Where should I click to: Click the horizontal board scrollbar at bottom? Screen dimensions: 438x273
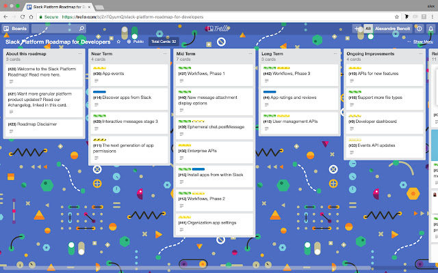(x=187, y=268)
